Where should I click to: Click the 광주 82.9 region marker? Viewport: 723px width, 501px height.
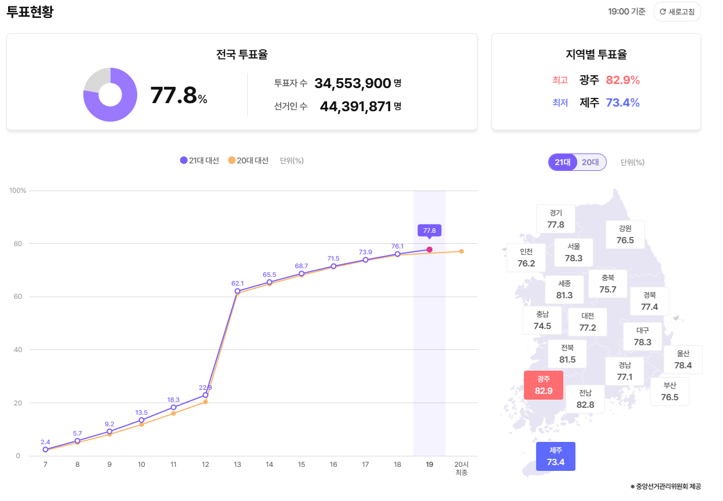(x=544, y=385)
